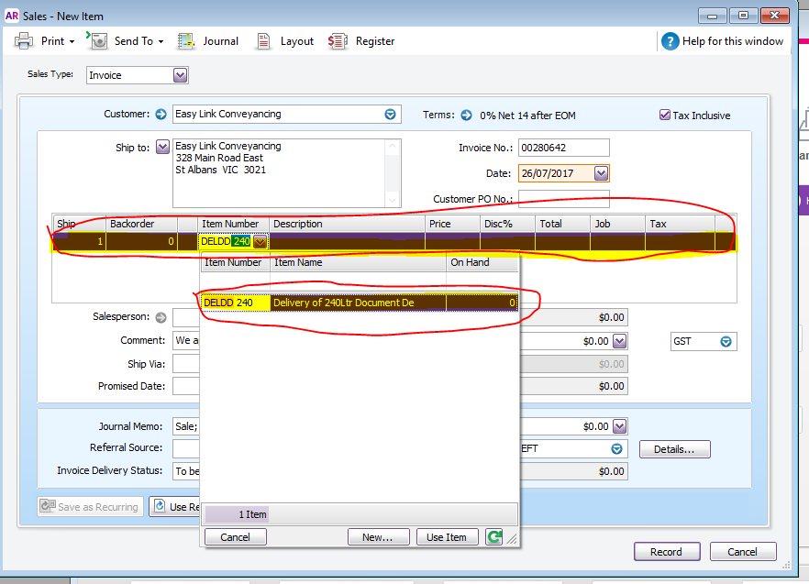Open the Date calendar dropdown

click(601, 173)
